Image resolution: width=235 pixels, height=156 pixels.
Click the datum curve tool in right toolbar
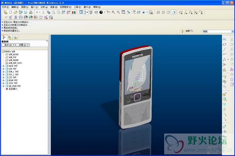(224, 54)
